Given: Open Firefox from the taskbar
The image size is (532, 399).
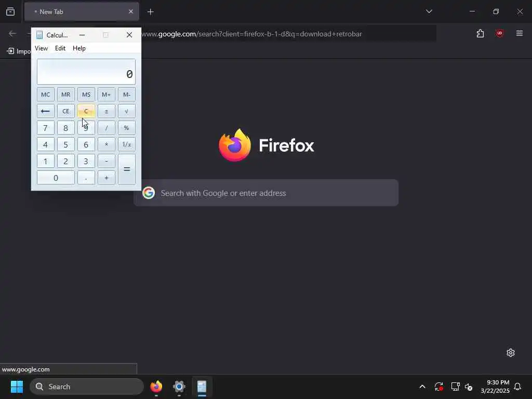Looking at the screenshot, I should coord(156,387).
